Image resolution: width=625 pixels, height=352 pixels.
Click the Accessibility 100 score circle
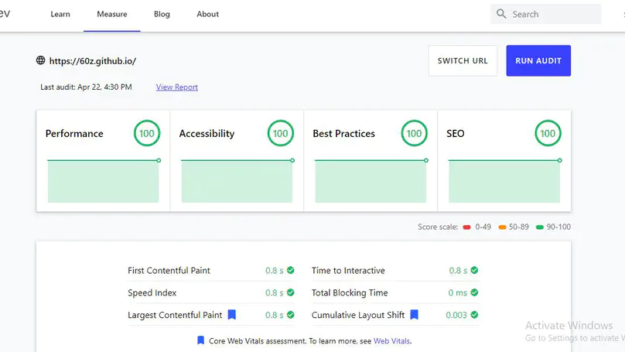tap(281, 133)
